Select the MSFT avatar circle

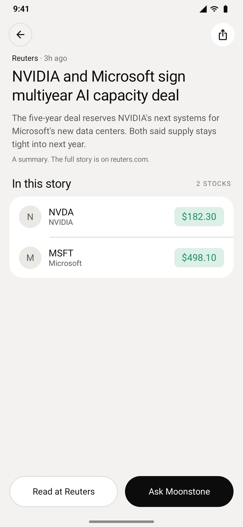click(x=30, y=258)
